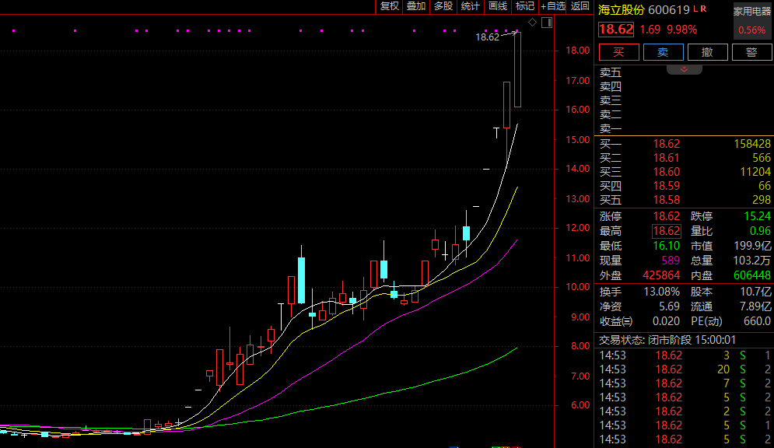The image size is (774, 448).
Task: Click the 警 alert button
Action: (x=751, y=52)
